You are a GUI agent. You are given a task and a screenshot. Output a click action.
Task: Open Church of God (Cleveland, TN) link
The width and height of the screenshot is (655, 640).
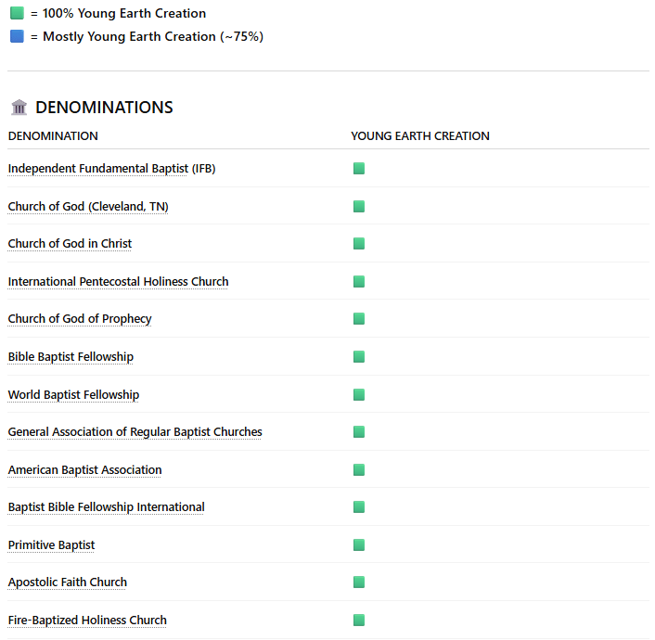[x=88, y=206]
